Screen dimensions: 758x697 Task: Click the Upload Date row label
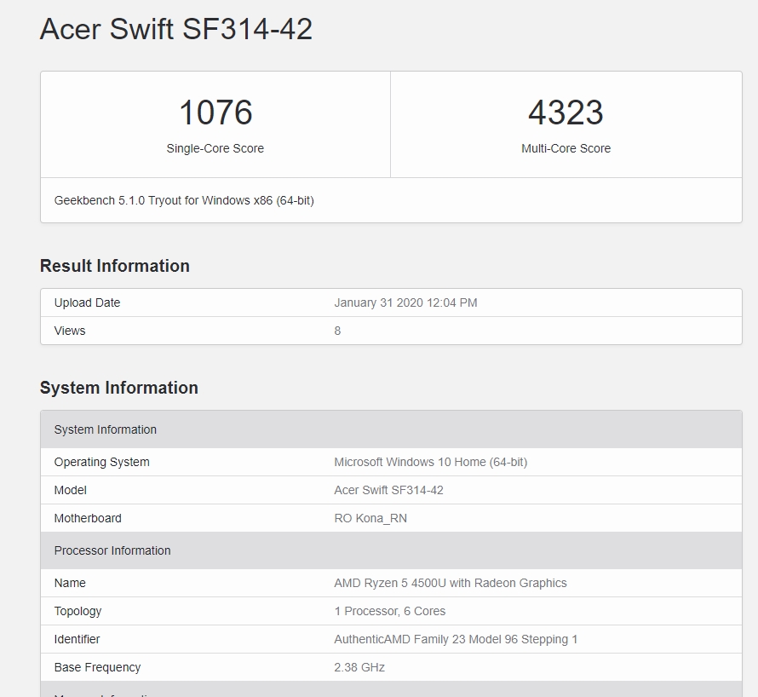(x=87, y=302)
